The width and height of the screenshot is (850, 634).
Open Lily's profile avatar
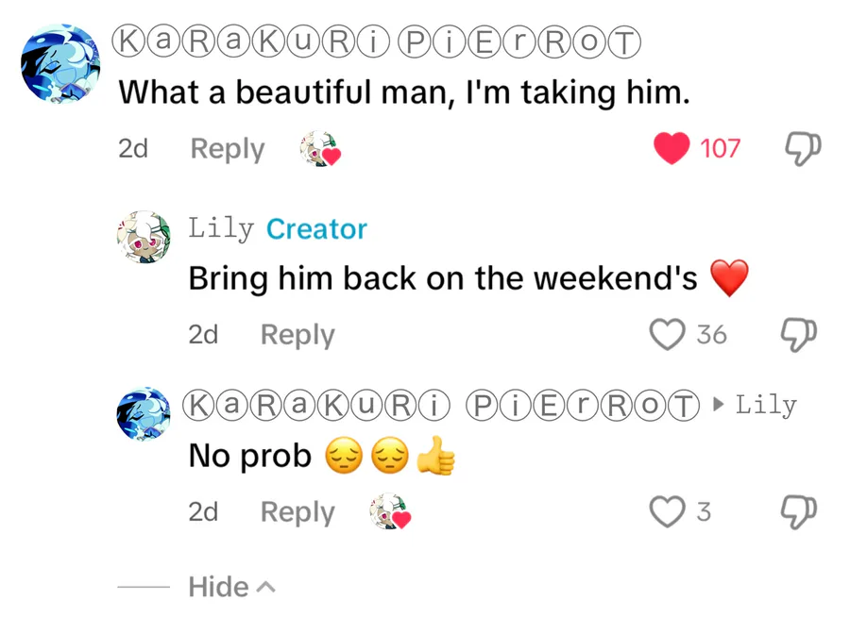point(144,237)
